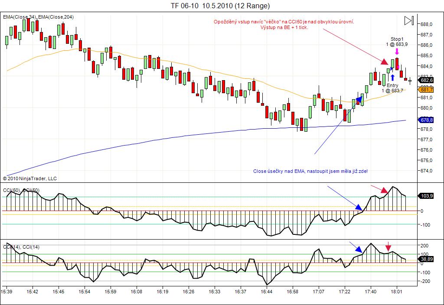Click the 15:59 time axis label
The width and height of the screenshot is (444, 305).
[x=111, y=292]
